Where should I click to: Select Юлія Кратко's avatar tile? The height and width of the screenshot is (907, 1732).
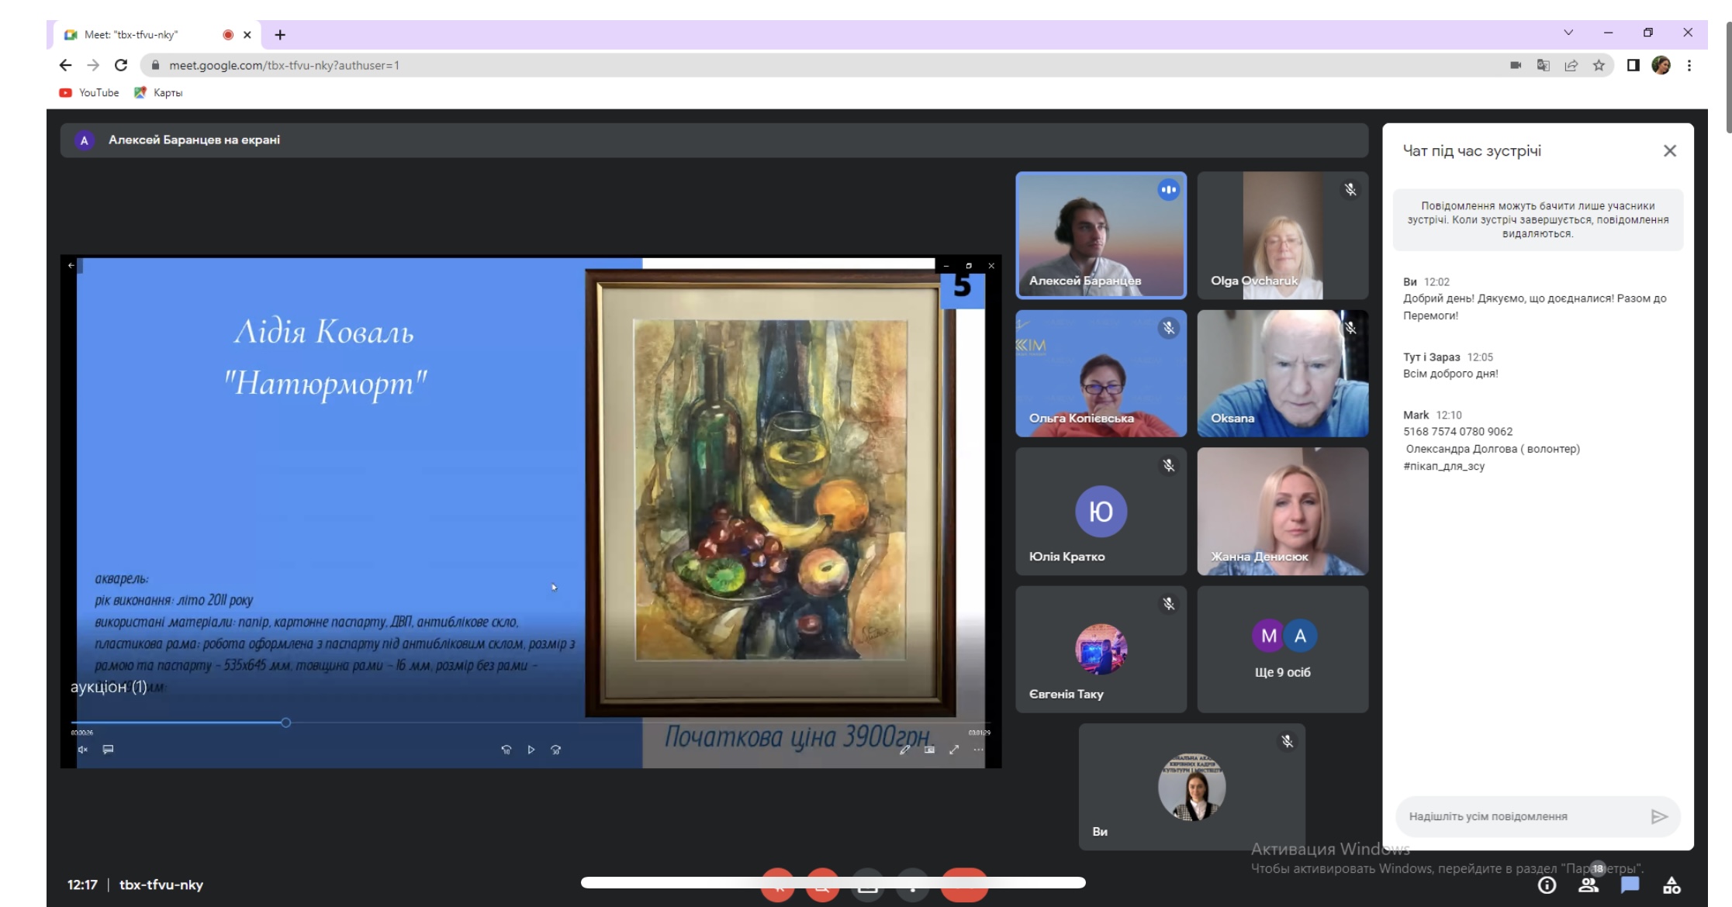tap(1101, 512)
